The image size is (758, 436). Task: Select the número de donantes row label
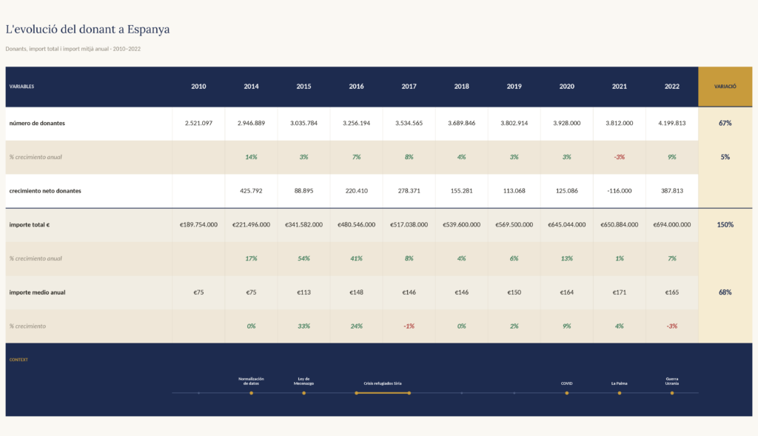point(37,124)
